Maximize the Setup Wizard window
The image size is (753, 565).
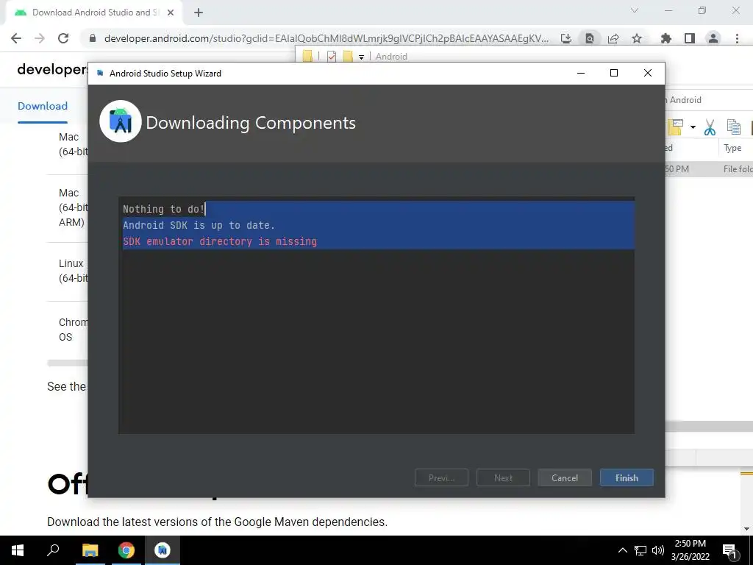pos(614,73)
